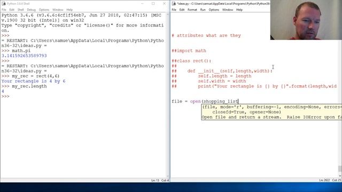This screenshot has height=192, width=342.
Task: Open Help menu in Python Shell window
Action: [69, 10]
